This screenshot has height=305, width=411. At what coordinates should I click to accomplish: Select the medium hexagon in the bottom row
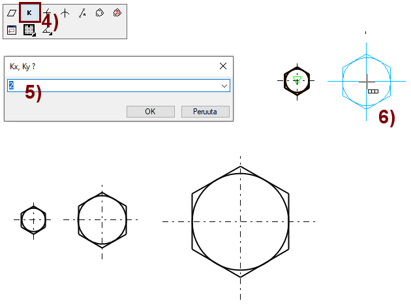[102, 220]
